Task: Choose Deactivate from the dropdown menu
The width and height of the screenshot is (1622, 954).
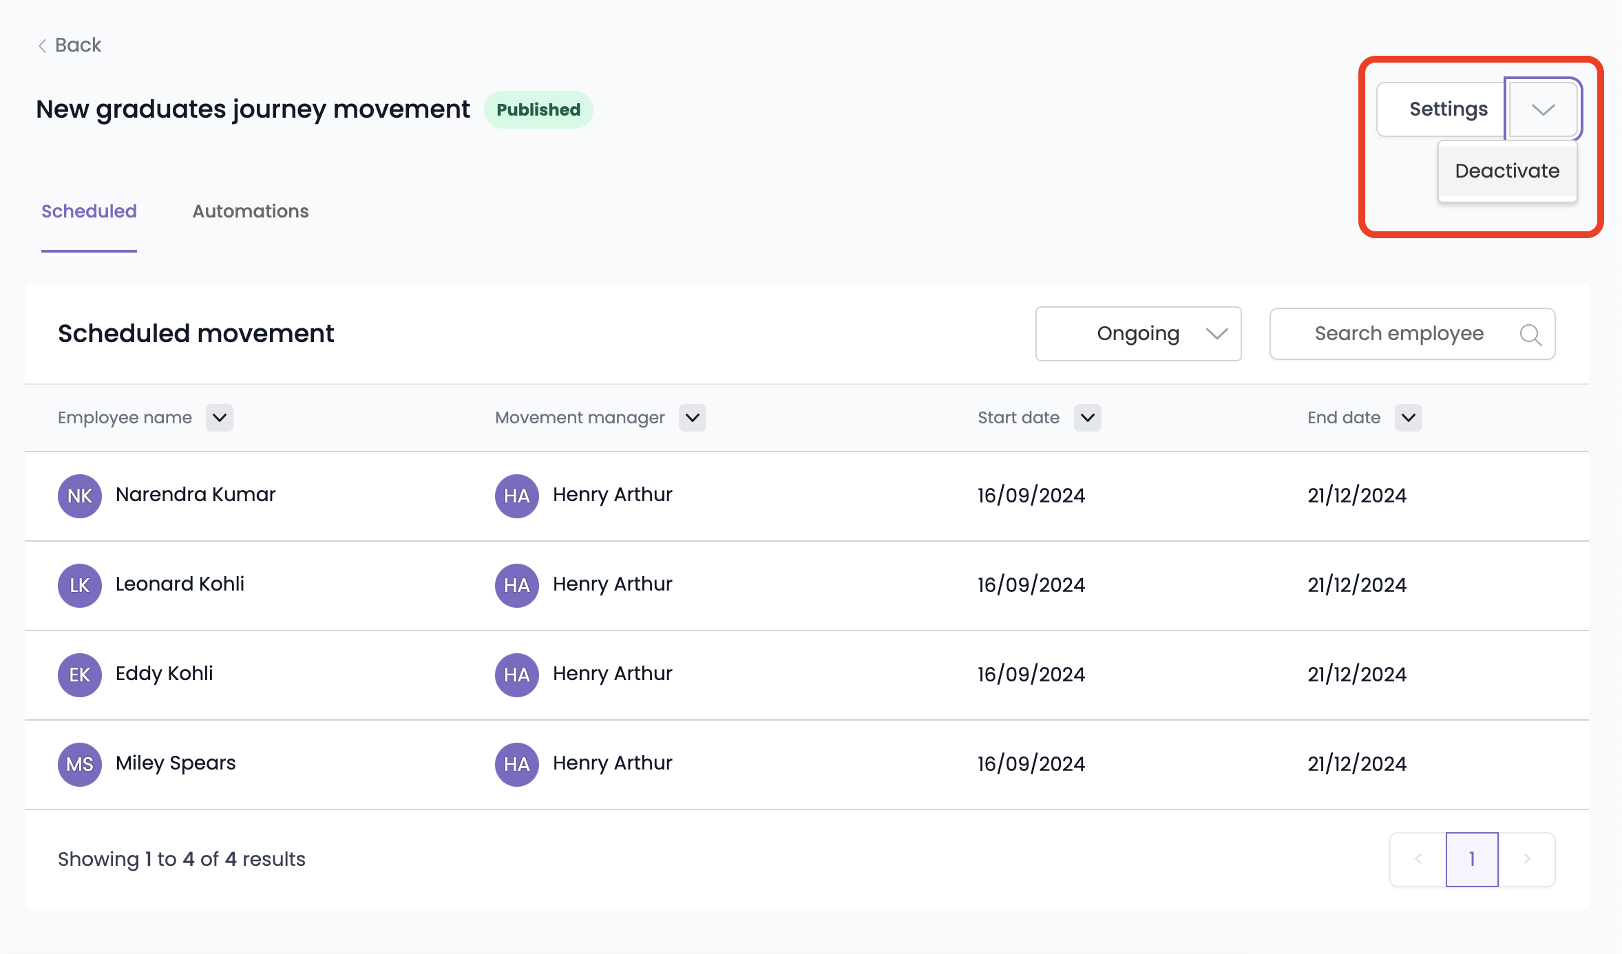Action: pyautogui.click(x=1507, y=171)
